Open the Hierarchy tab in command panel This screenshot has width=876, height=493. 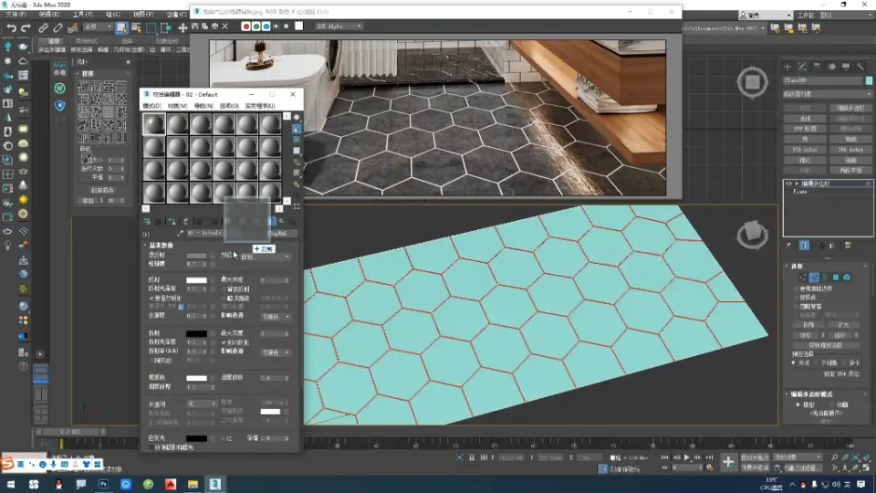tap(817, 67)
